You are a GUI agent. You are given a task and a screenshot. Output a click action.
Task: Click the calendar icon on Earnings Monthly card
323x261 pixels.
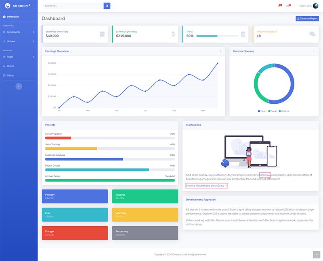click(x=102, y=34)
